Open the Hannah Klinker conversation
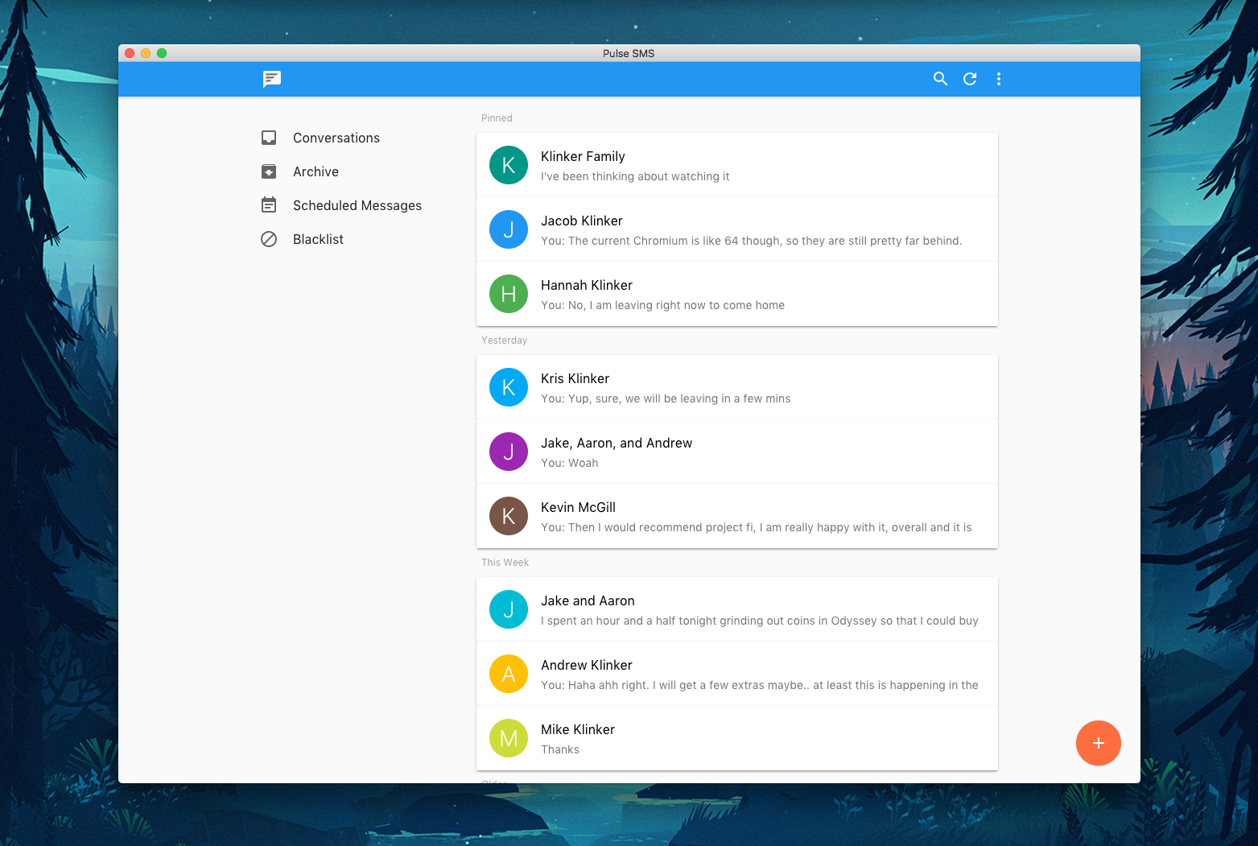The width and height of the screenshot is (1258, 846). pos(737,294)
